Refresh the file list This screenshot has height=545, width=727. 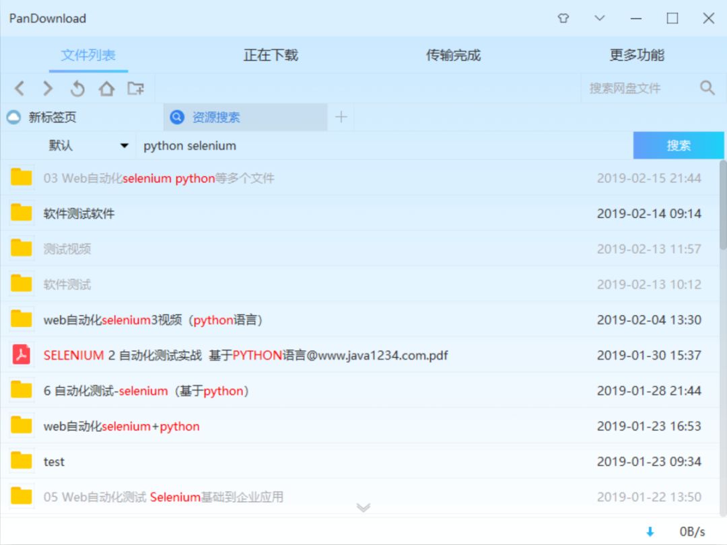pos(77,88)
